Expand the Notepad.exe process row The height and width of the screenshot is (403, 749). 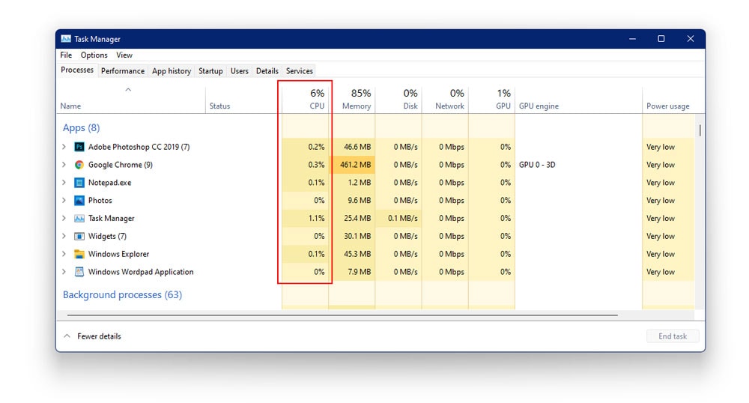[x=64, y=183]
